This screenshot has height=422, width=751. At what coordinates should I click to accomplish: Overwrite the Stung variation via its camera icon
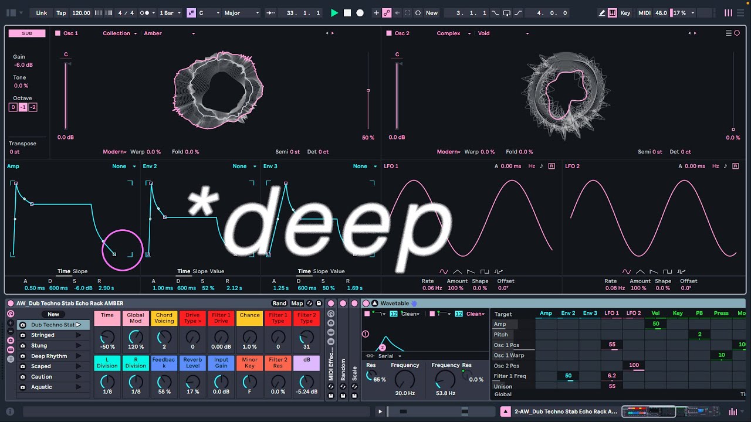23,346
